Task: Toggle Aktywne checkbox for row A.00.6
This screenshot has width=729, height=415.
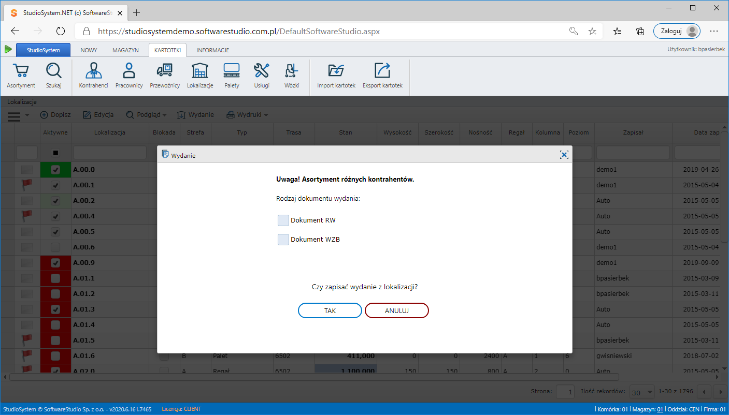Action: [56, 247]
